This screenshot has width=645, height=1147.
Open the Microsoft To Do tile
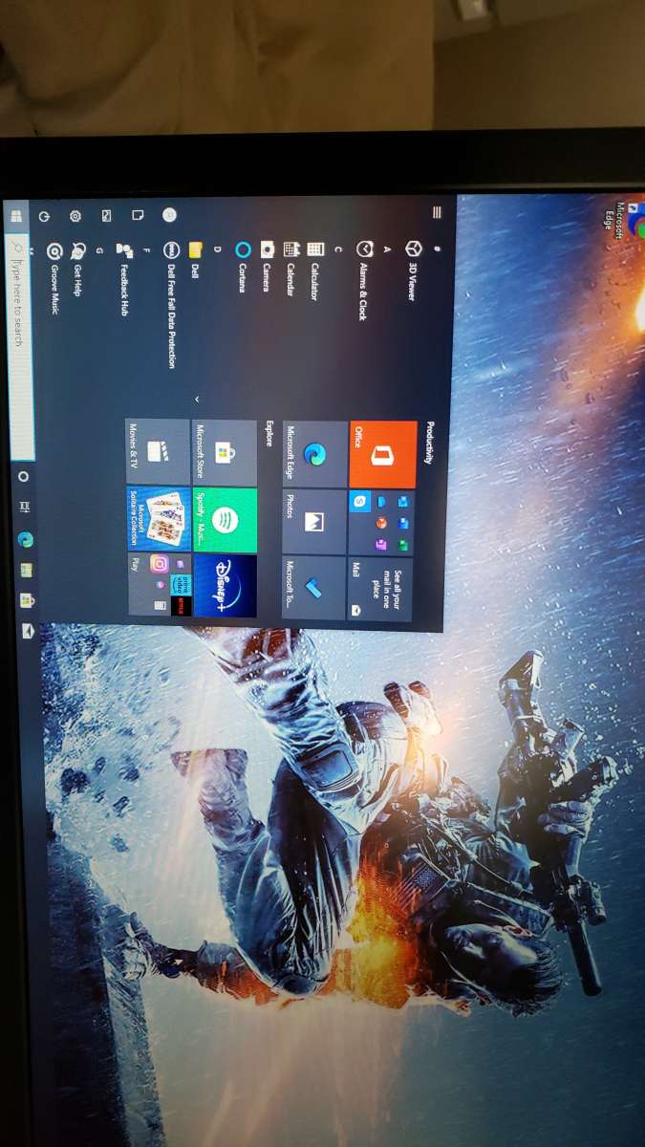tap(313, 588)
